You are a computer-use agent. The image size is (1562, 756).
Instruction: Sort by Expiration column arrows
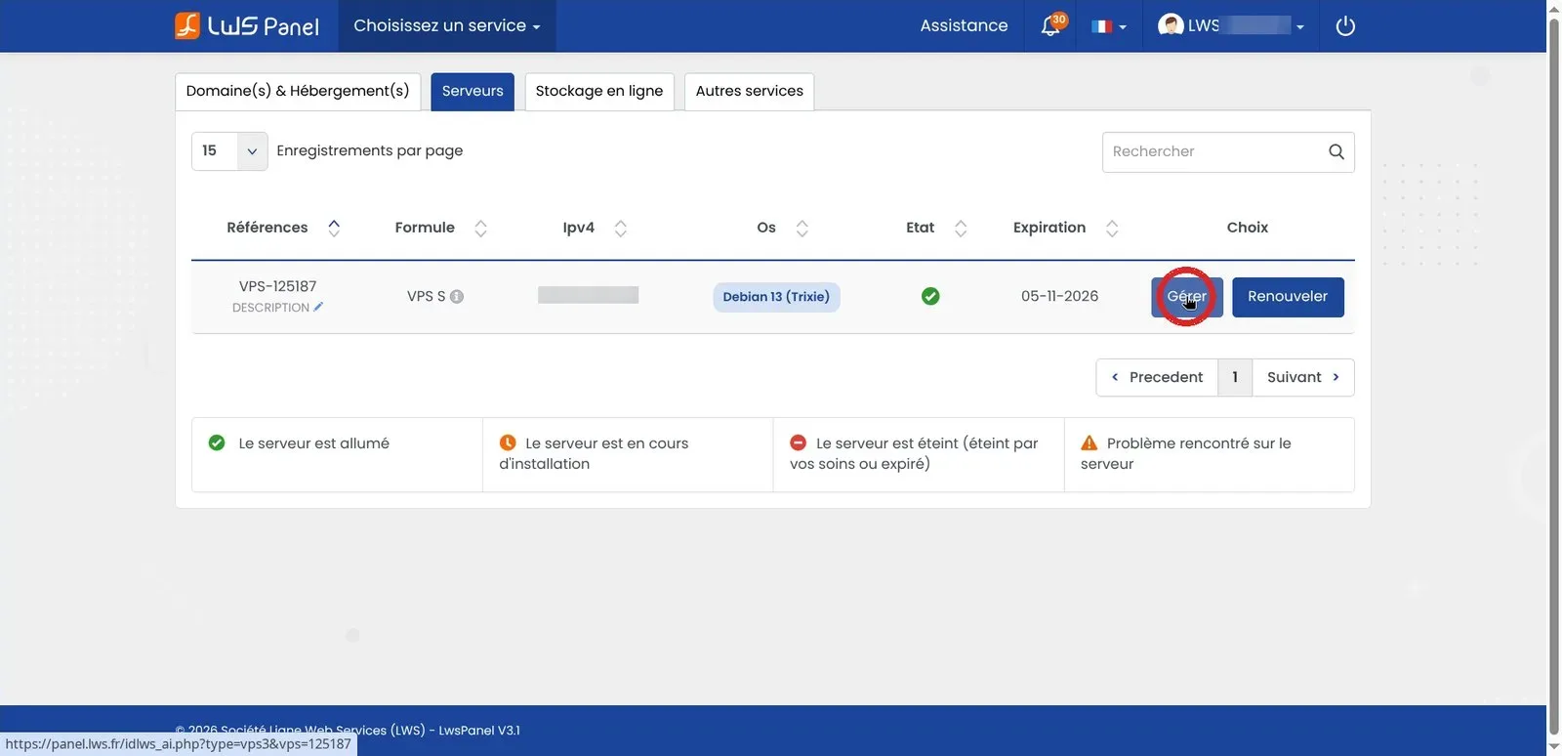tap(1111, 228)
